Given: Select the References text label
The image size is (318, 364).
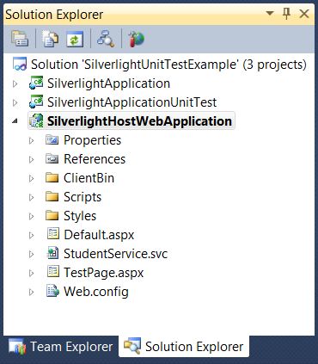Looking at the screenshot, I should tap(95, 159).
